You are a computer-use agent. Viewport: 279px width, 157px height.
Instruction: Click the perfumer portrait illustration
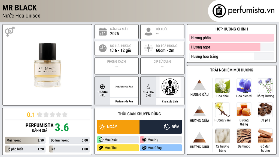pyautogui.click(x=170, y=87)
